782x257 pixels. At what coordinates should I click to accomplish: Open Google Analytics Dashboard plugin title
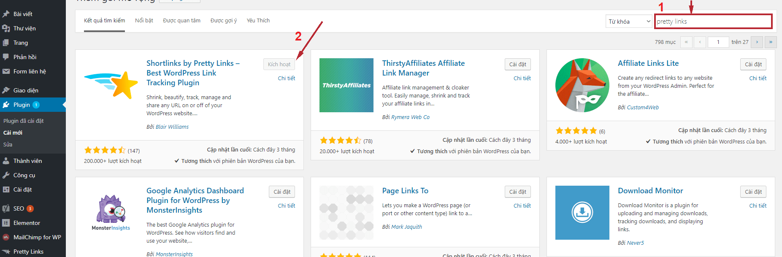195,200
